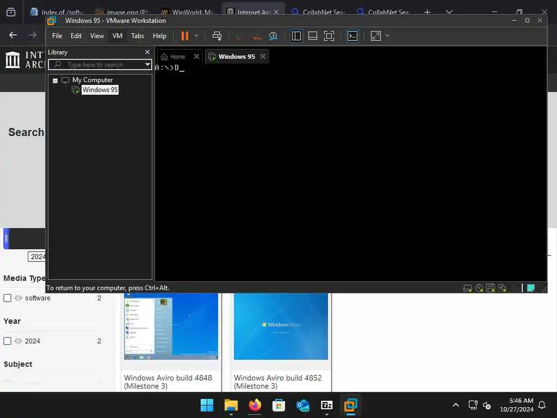Select Windows 95 VM in library
Screen dimensions: 557x418
(x=100, y=90)
